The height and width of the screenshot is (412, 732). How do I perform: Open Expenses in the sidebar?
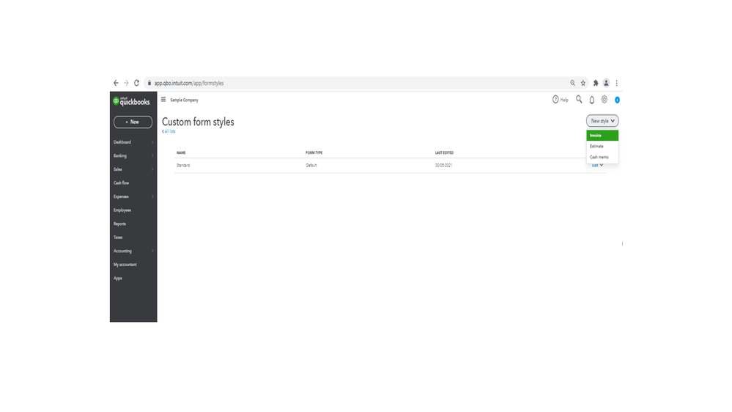tap(121, 196)
